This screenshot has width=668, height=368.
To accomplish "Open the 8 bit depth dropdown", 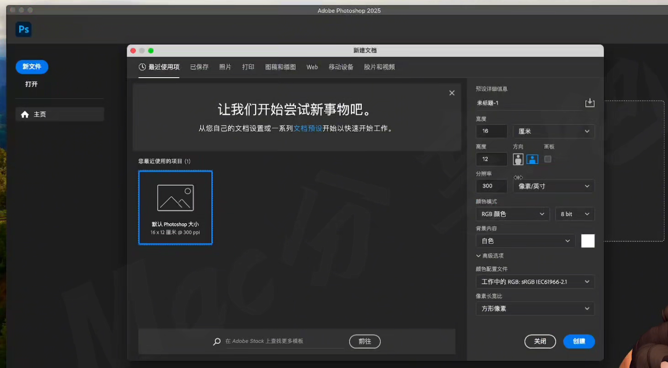I will 575,214.
